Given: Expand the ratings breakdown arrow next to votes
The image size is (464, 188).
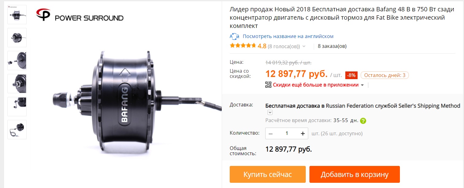Looking at the screenshot, I should click(x=304, y=47).
